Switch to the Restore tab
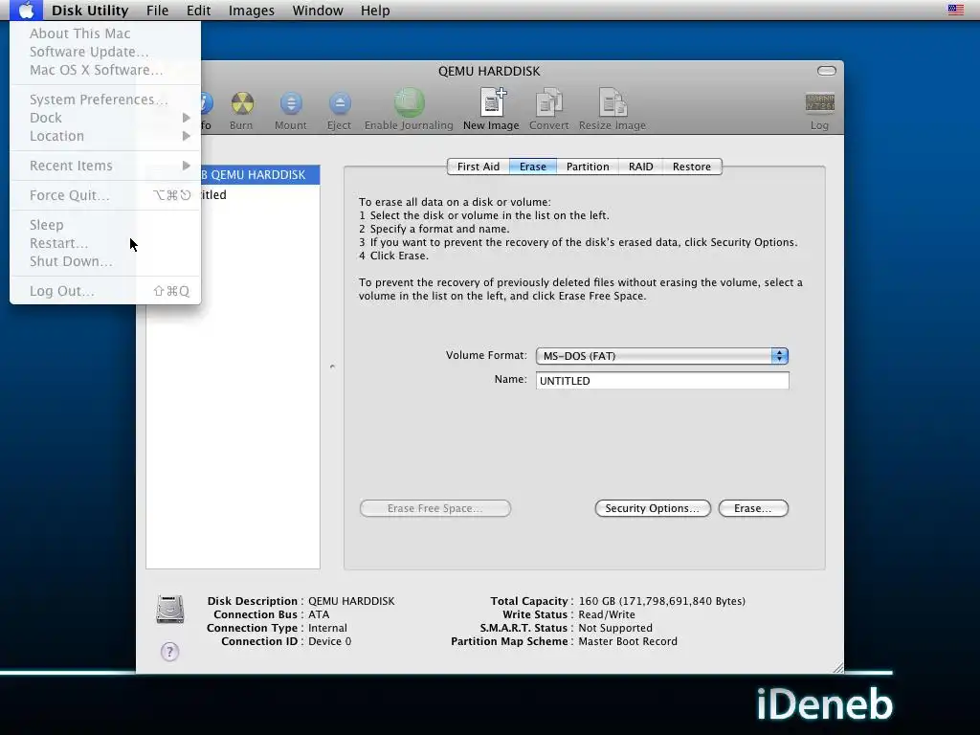 [x=692, y=167]
